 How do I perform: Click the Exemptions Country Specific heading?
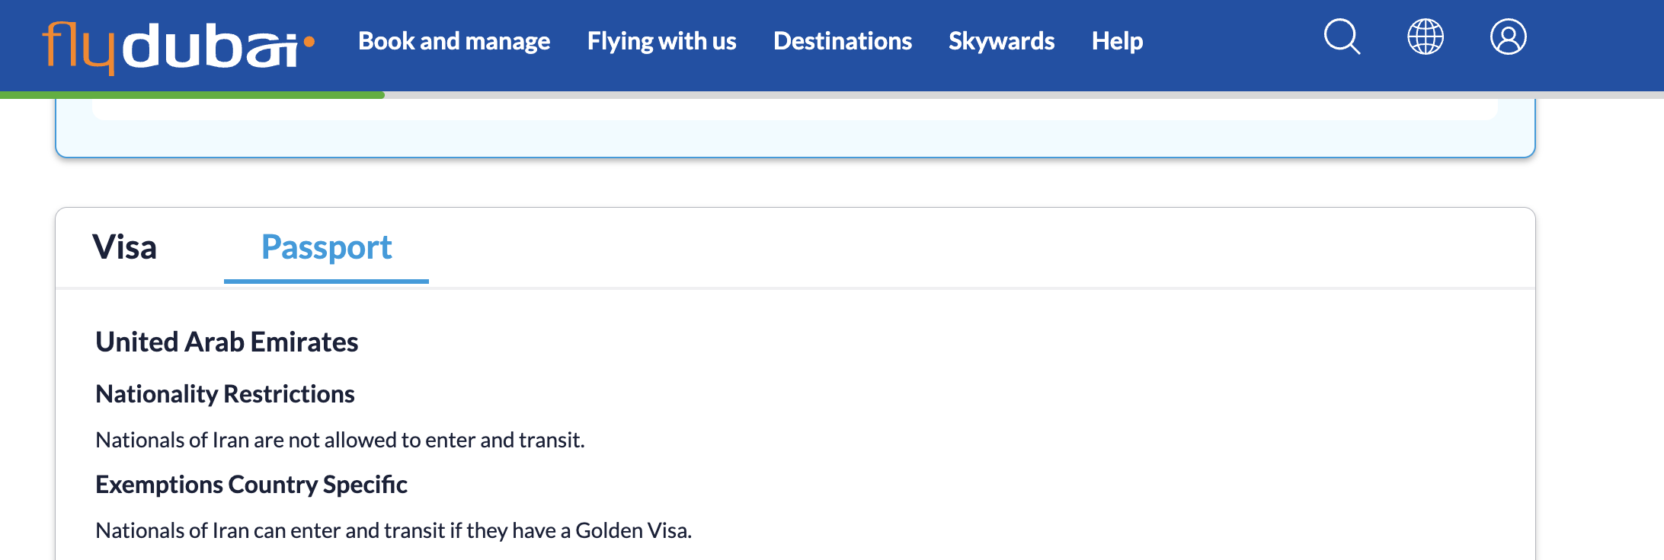tap(251, 485)
